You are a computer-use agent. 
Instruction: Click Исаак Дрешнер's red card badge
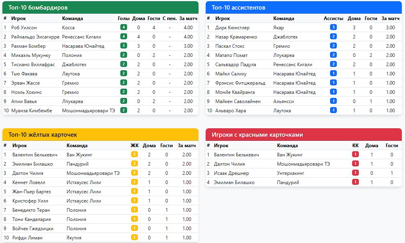[355, 173]
